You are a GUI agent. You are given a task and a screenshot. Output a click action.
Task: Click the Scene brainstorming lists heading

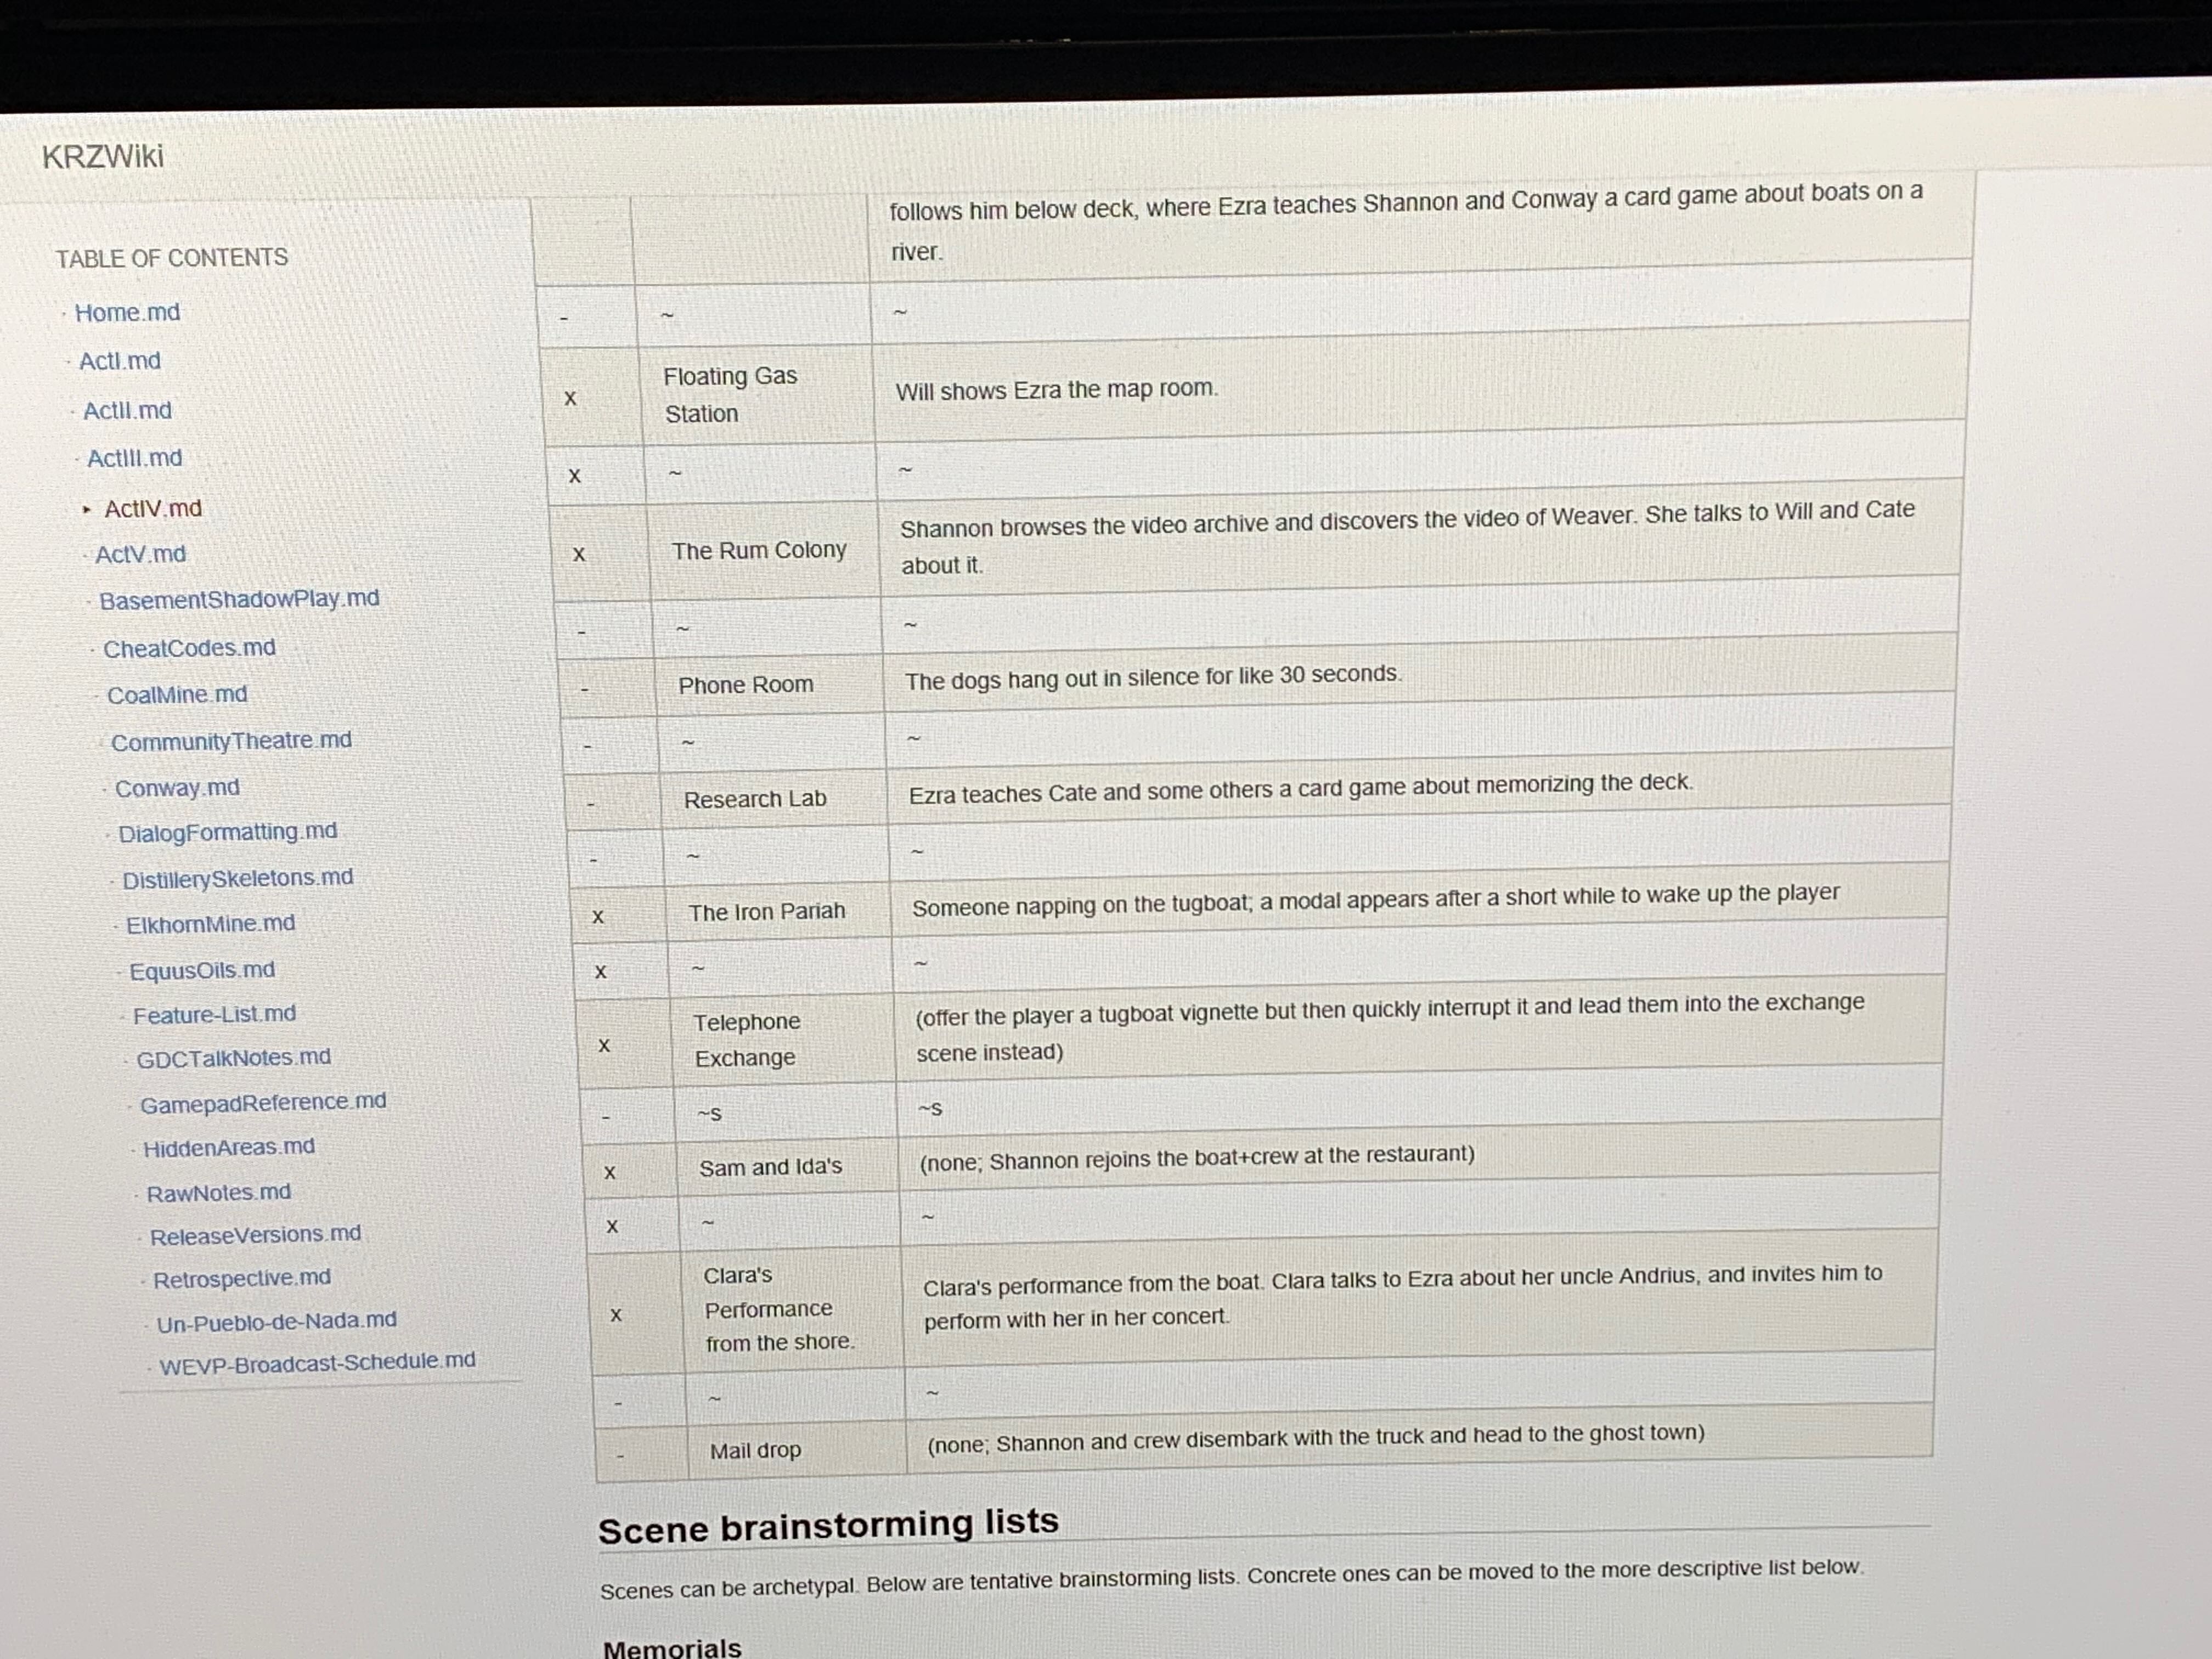828,1526
